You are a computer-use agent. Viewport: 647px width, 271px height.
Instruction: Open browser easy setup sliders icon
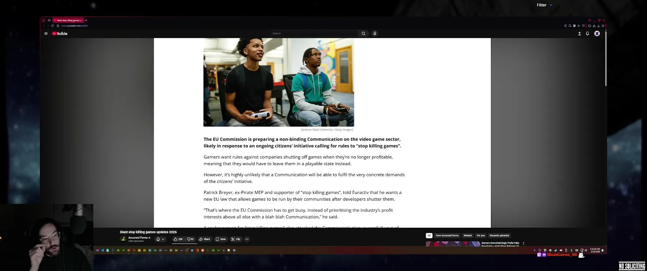click(603, 26)
